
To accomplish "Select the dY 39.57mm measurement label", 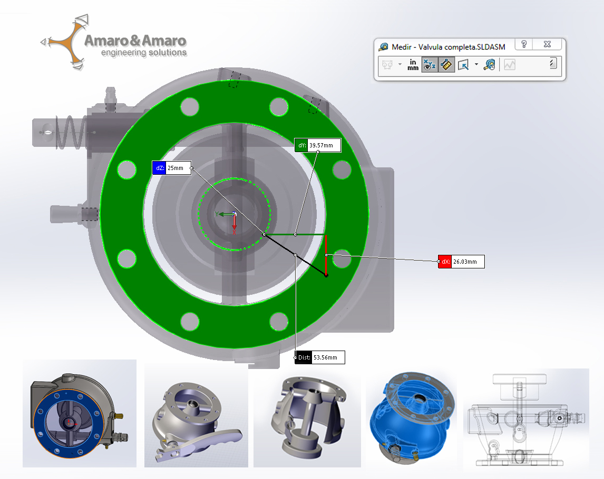I will tap(317, 145).
